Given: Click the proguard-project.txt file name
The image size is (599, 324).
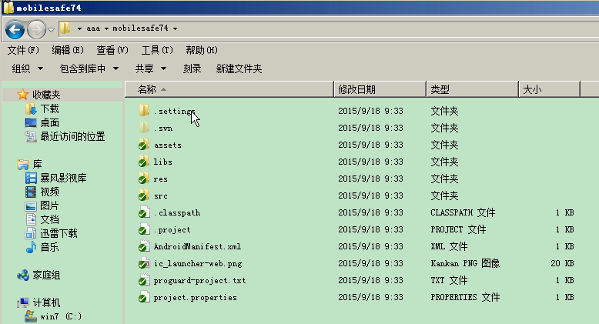Looking at the screenshot, I should [x=199, y=280].
